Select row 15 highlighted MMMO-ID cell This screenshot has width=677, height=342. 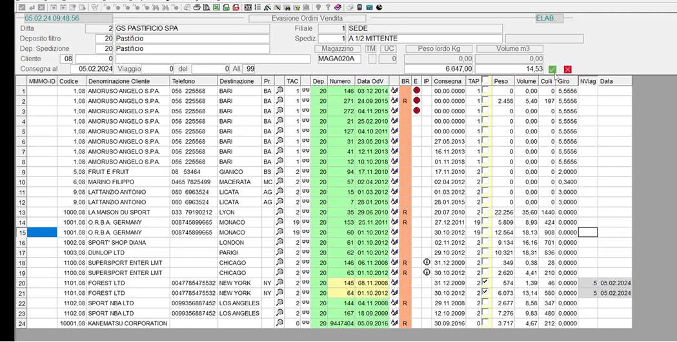[x=42, y=233]
